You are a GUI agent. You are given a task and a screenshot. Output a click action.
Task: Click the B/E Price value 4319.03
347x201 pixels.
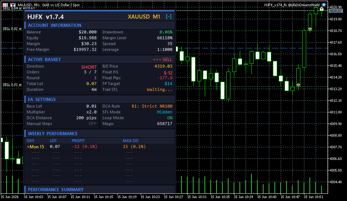(163, 66)
